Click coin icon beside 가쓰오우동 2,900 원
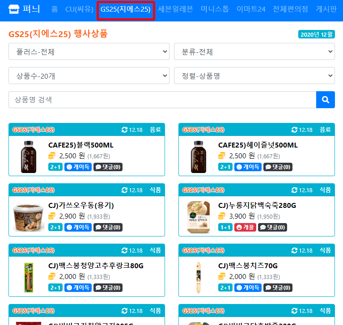Screen dimensions: 343x325 pyautogui.click(x=52, y=216)
